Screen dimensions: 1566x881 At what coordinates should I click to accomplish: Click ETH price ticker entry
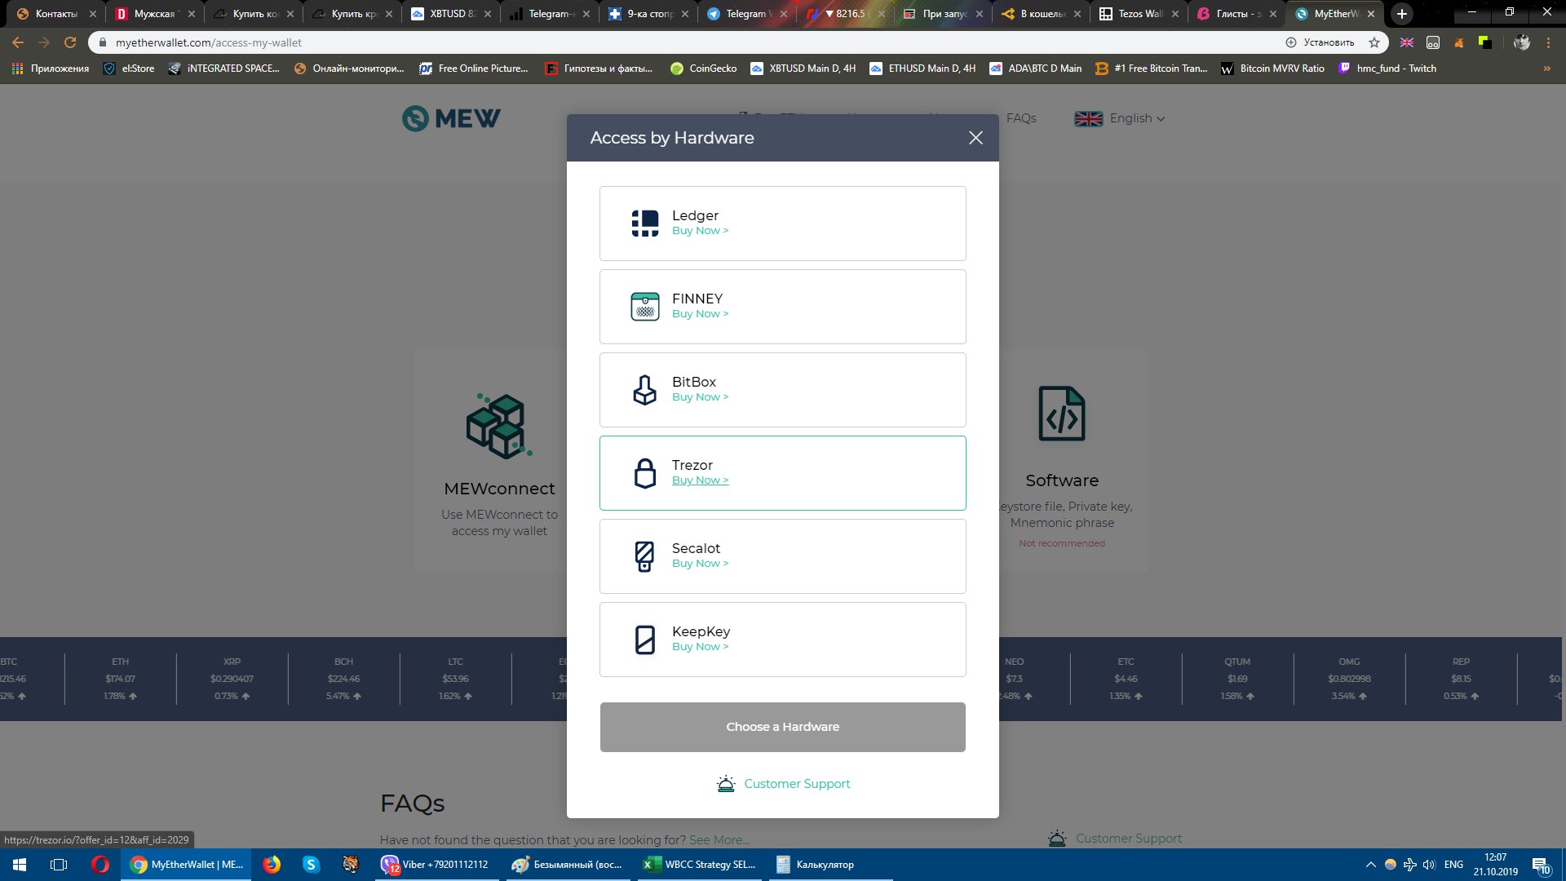pyautogui.click(x=121, y=679)
